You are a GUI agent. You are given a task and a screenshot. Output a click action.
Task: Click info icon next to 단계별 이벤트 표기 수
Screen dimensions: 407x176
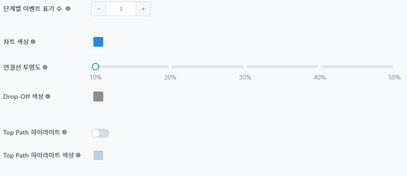pyautogui.click(x=68, y=9)
